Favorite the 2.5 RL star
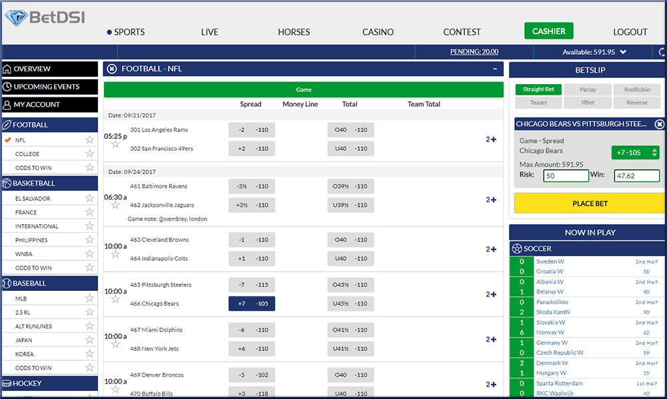The width and height of the screenshot is (667, 399). [x=89, y=312]
